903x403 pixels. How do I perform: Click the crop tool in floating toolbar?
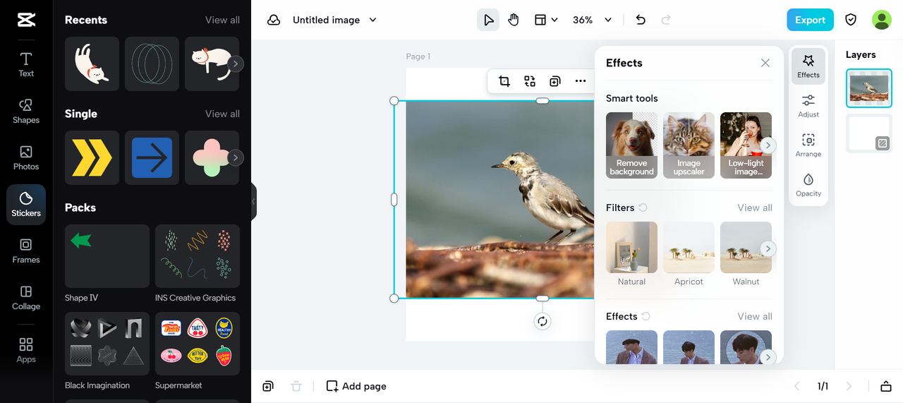tap(504, 81)
